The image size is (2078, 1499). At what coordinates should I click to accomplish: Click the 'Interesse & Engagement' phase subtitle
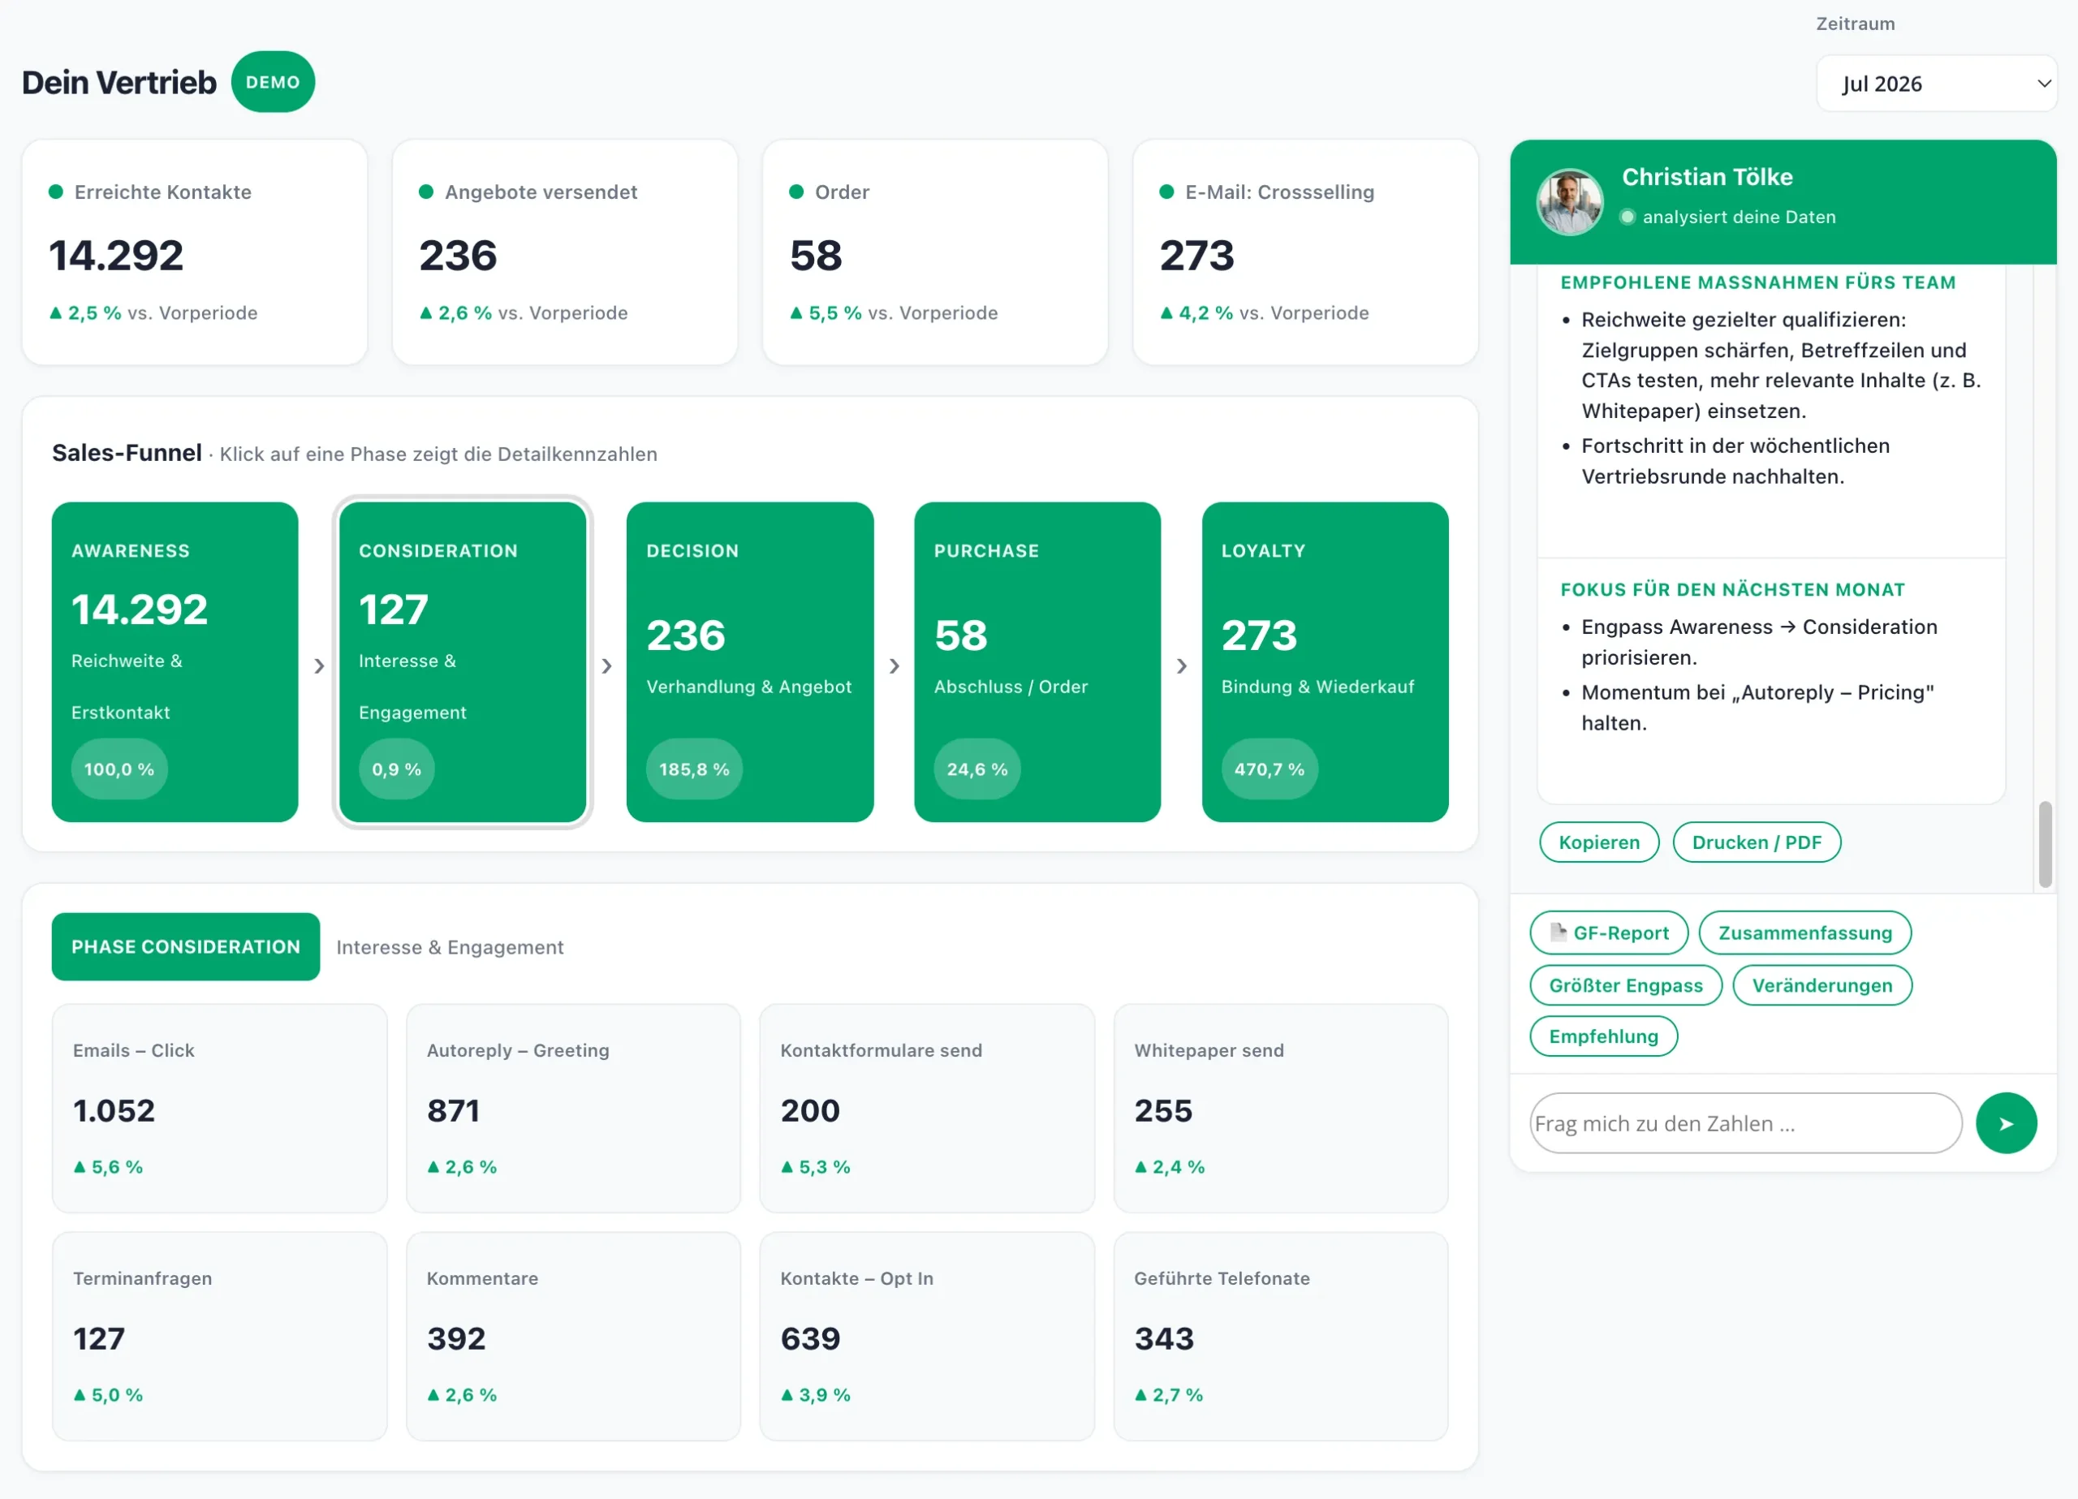450,947
